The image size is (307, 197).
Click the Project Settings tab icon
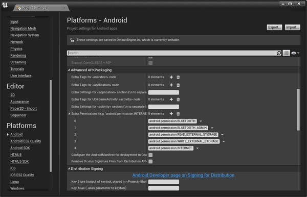coord(19,8)
